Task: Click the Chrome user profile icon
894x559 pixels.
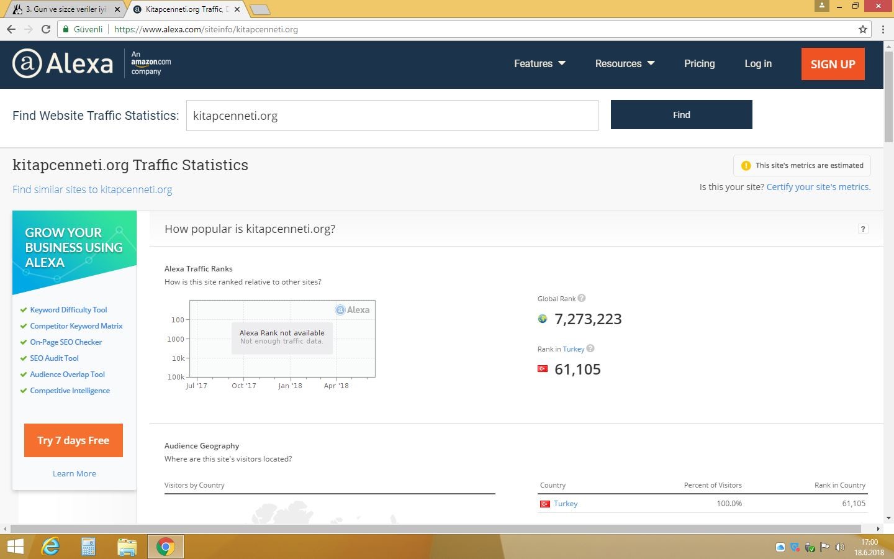Action: [822, 6]
